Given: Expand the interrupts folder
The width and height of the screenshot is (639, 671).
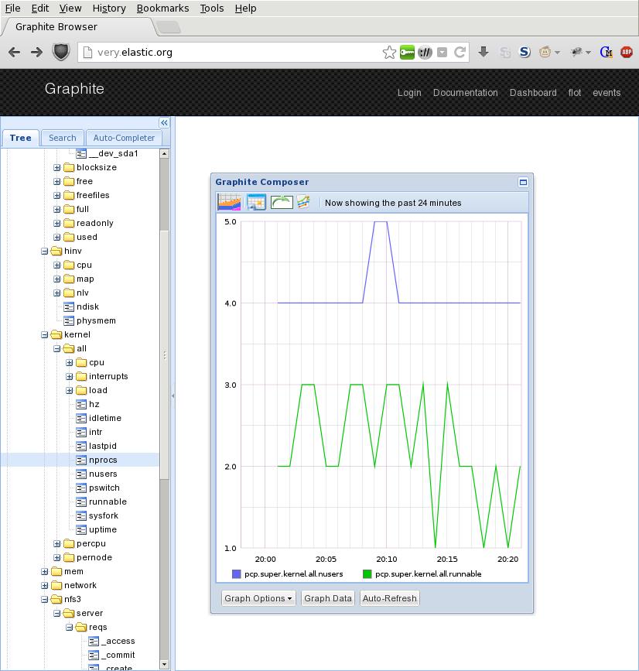Looking at the screenshot, I should [x=70, y=377].
